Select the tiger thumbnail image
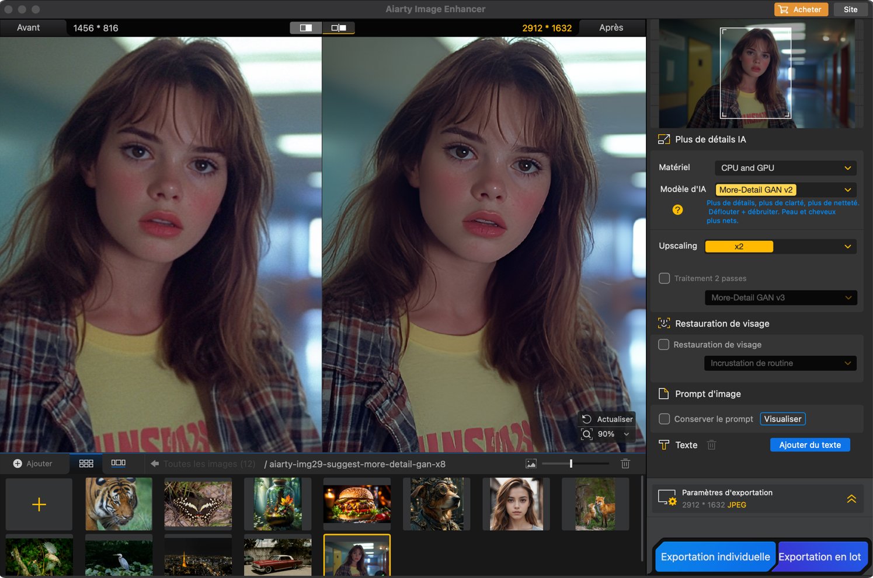This screenshot has width=873, height=578. pyautogui.click(x=119, y=504)
